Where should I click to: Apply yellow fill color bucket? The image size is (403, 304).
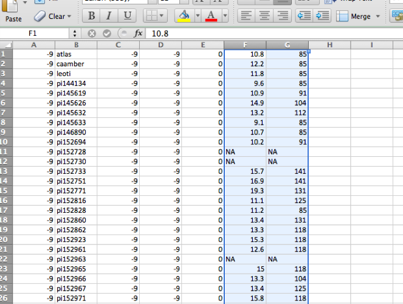pyautogui.click(x=184, y=16)
